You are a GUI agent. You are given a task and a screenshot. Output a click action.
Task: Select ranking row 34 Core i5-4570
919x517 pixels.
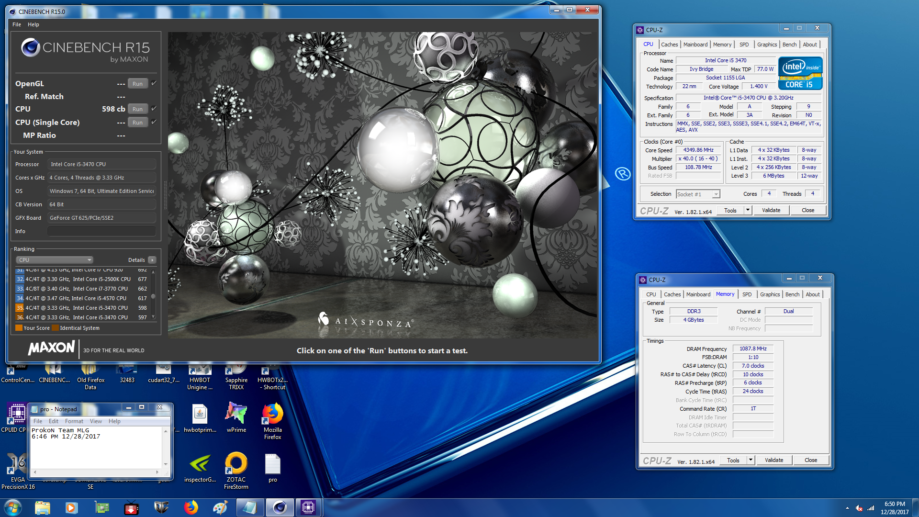coord(82,298)
